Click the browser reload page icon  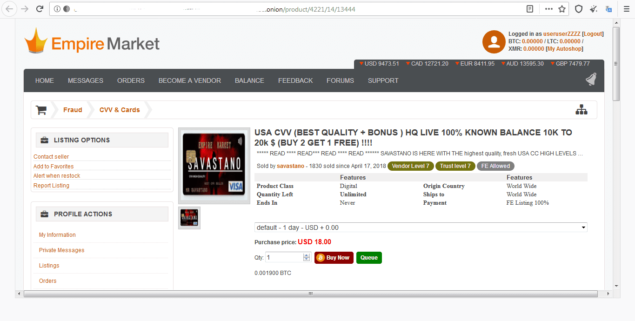[40, 9]
